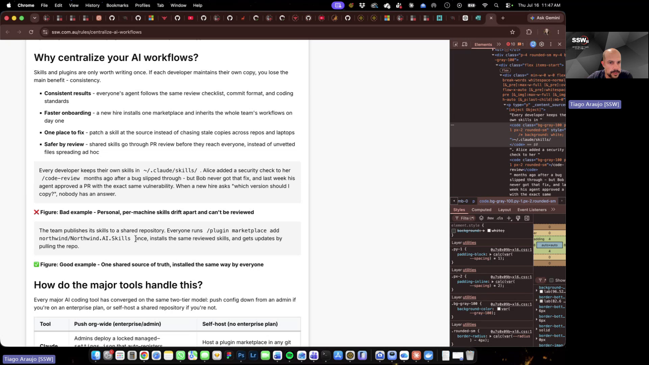
Task: Bookmark this page with the star
Action: coord(512,32)
